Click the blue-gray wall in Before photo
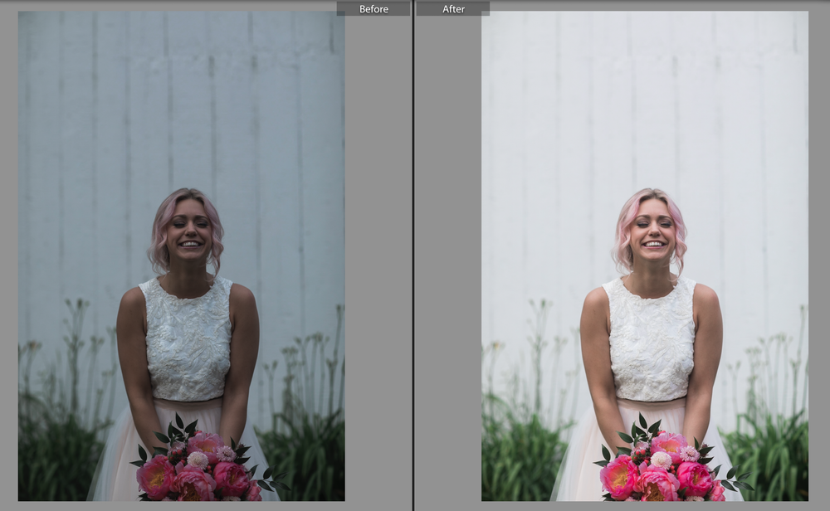 [x=182, y=106]
